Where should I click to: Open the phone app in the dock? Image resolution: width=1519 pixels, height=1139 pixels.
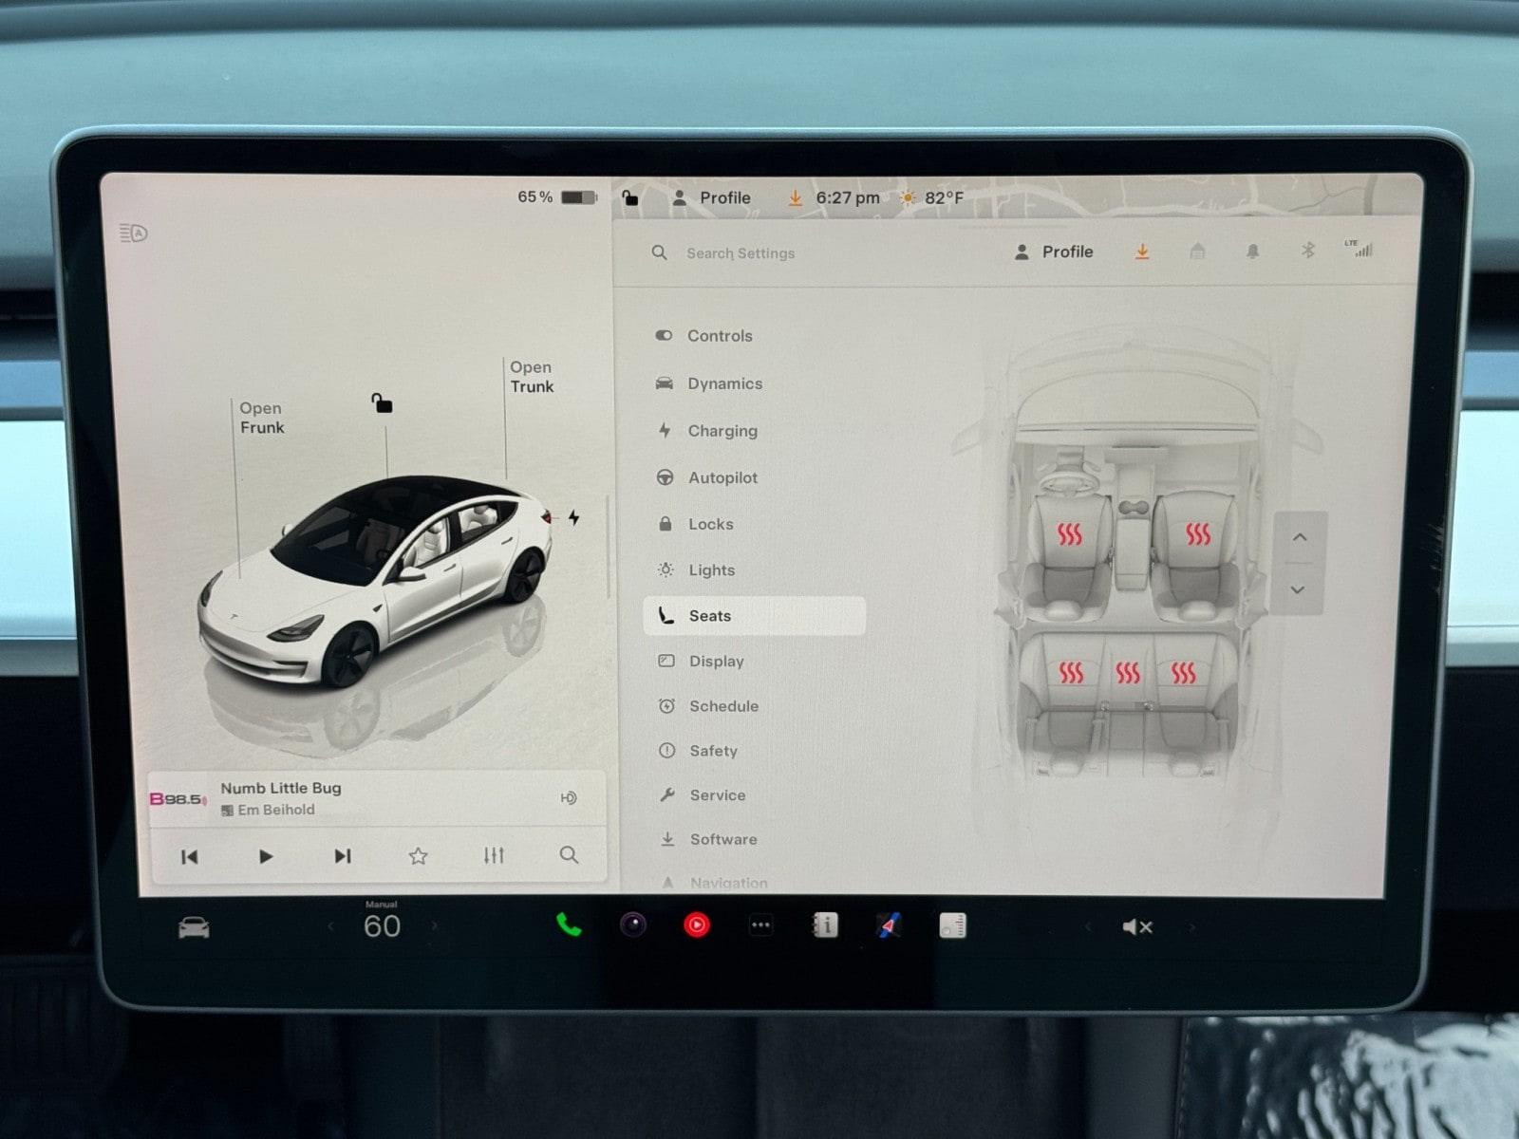click(x=568, y=924)
